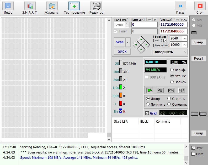This screenshot has width=208, height=165.
Task: Click the 0 button next to Start LBA
Action: click(155, 20)
